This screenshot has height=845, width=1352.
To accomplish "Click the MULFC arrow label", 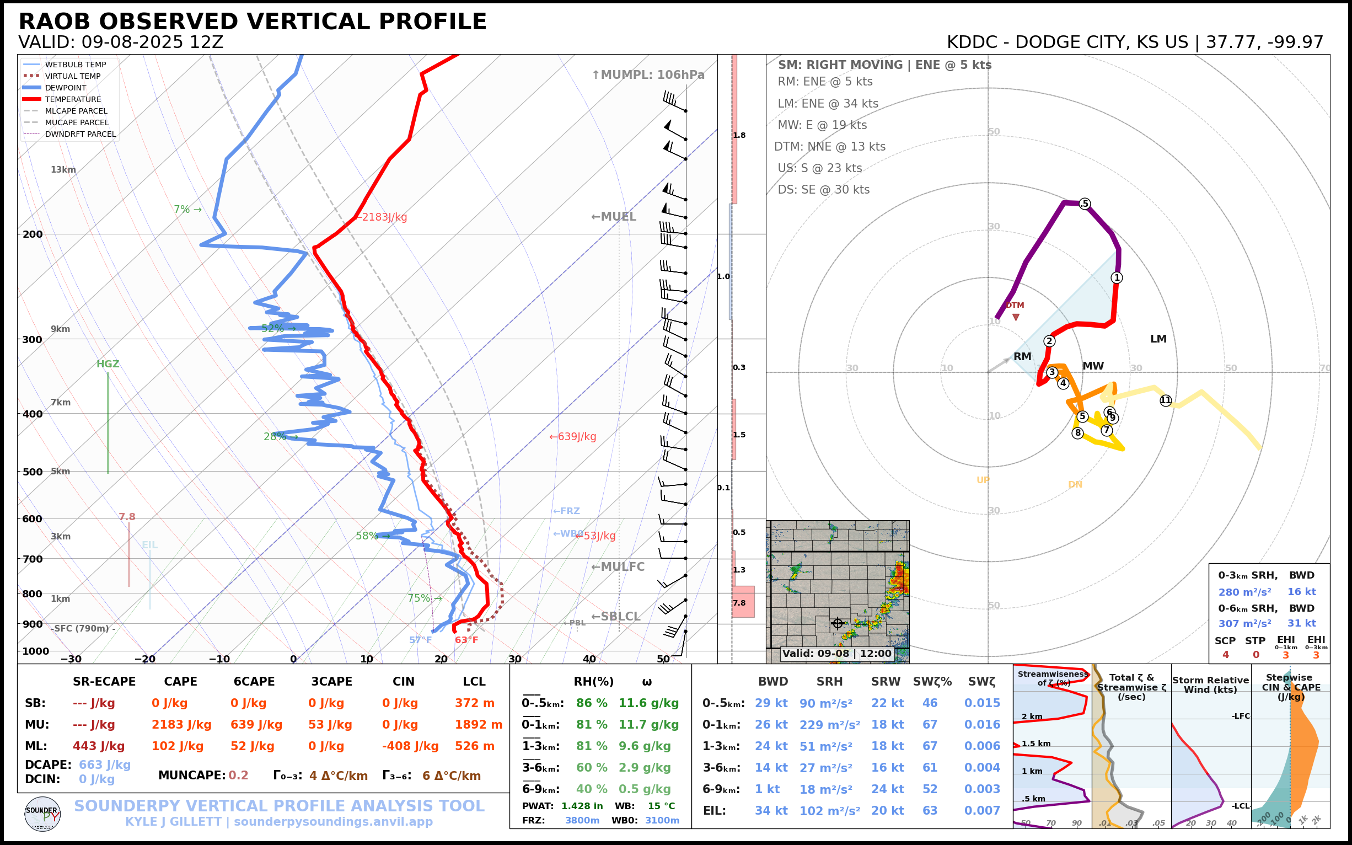I will tap(618, 566).
